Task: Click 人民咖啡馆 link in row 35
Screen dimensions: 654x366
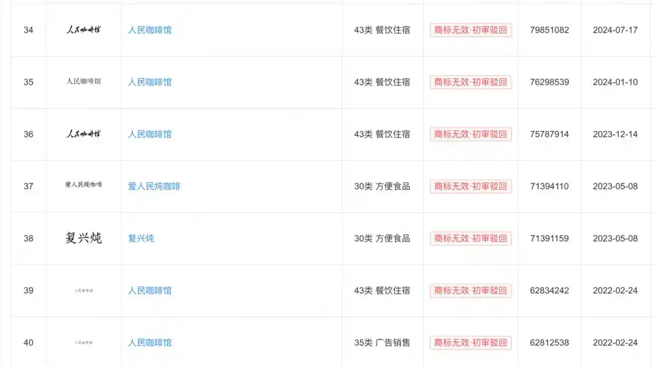Action: [x=150, y=82]
